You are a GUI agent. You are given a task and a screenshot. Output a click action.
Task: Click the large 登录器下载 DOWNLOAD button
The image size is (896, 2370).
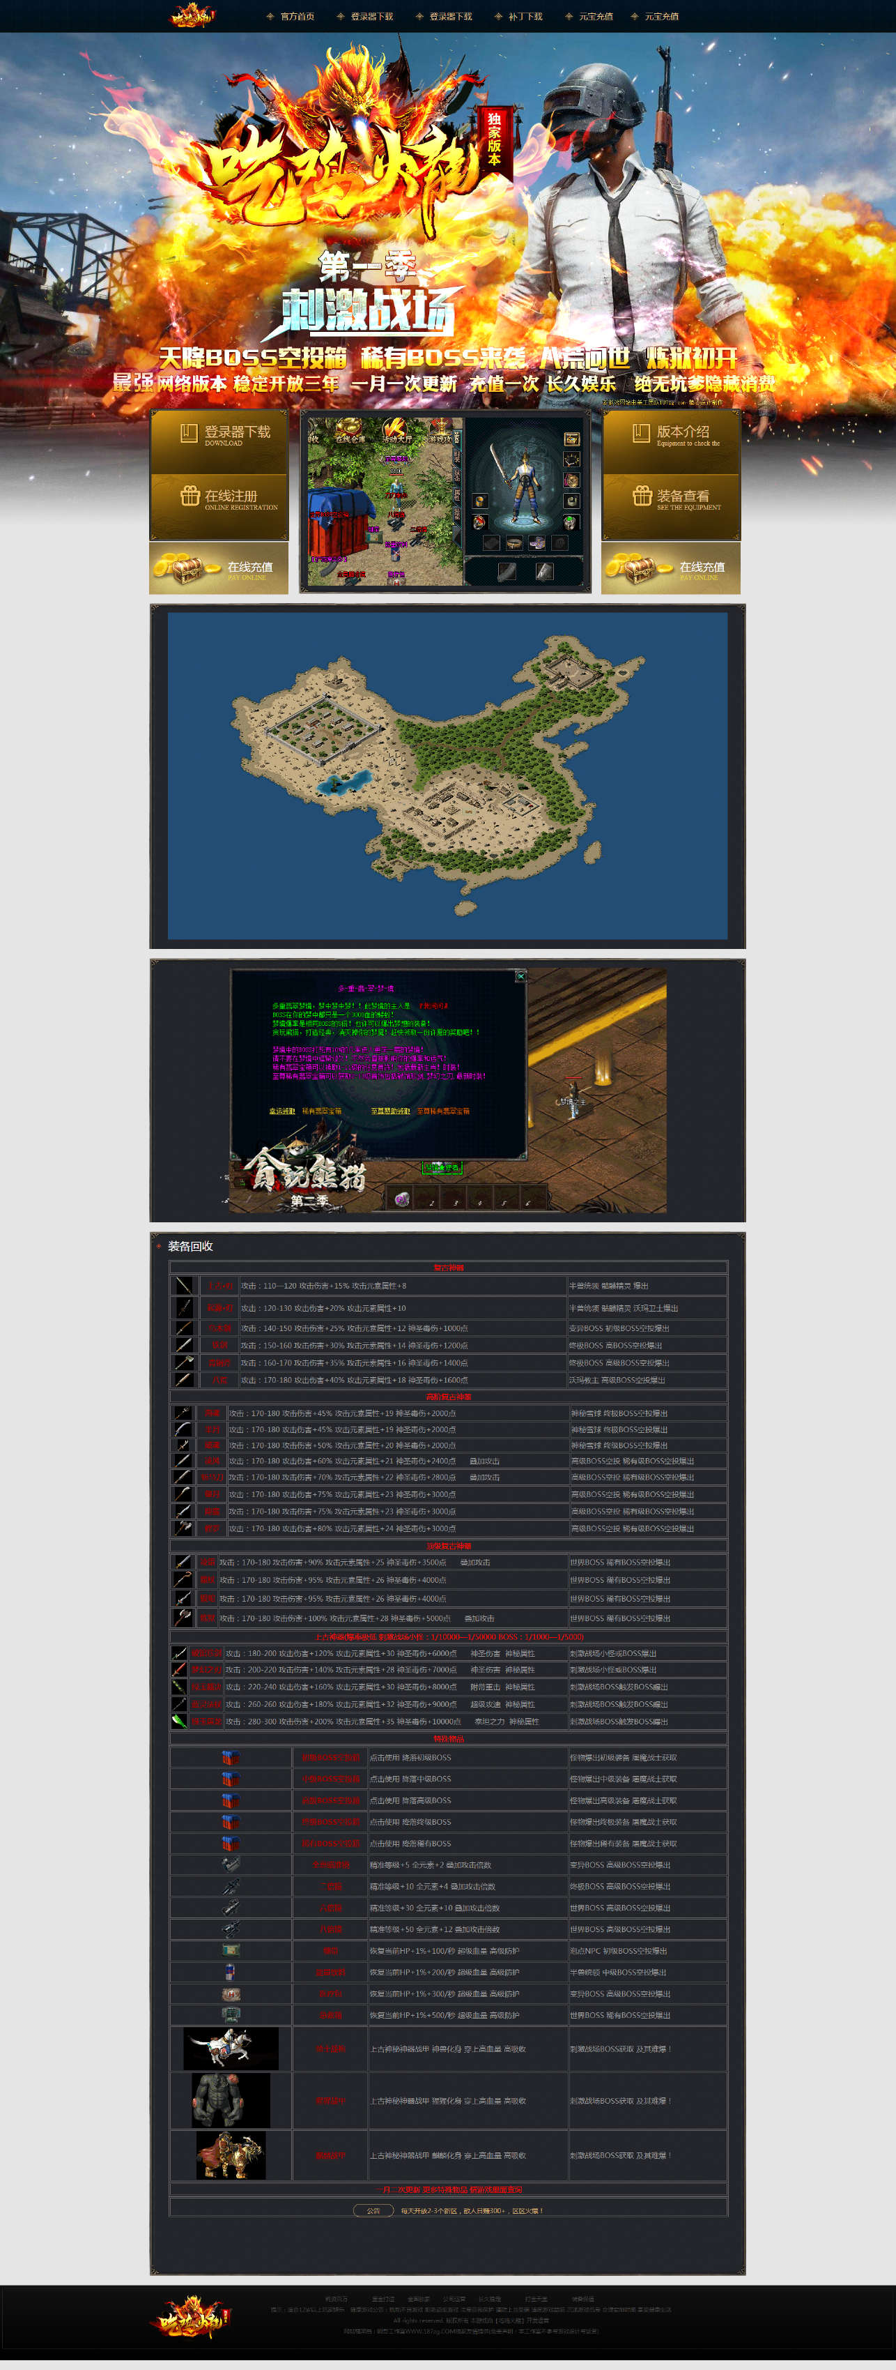point(219,443)
